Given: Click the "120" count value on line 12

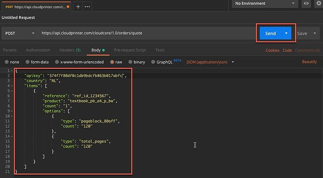Looking at the screenshot, I should coord(87,126).
